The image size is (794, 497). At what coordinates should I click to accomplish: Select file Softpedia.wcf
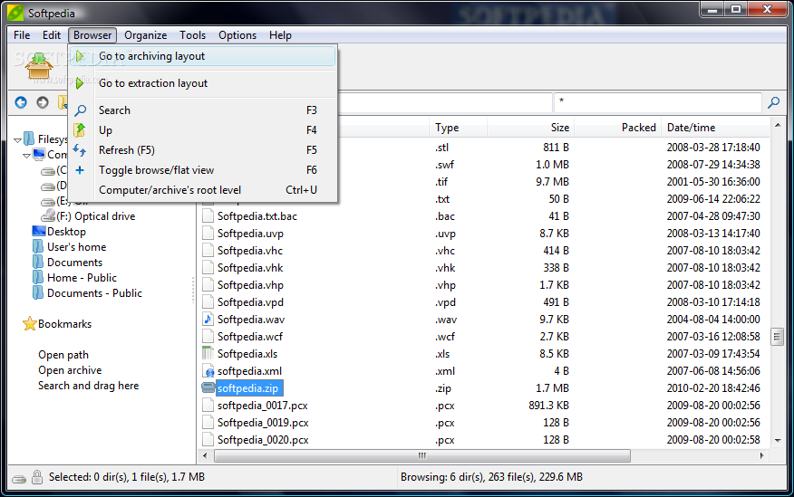pyautogui.click(x=249, y=337)
